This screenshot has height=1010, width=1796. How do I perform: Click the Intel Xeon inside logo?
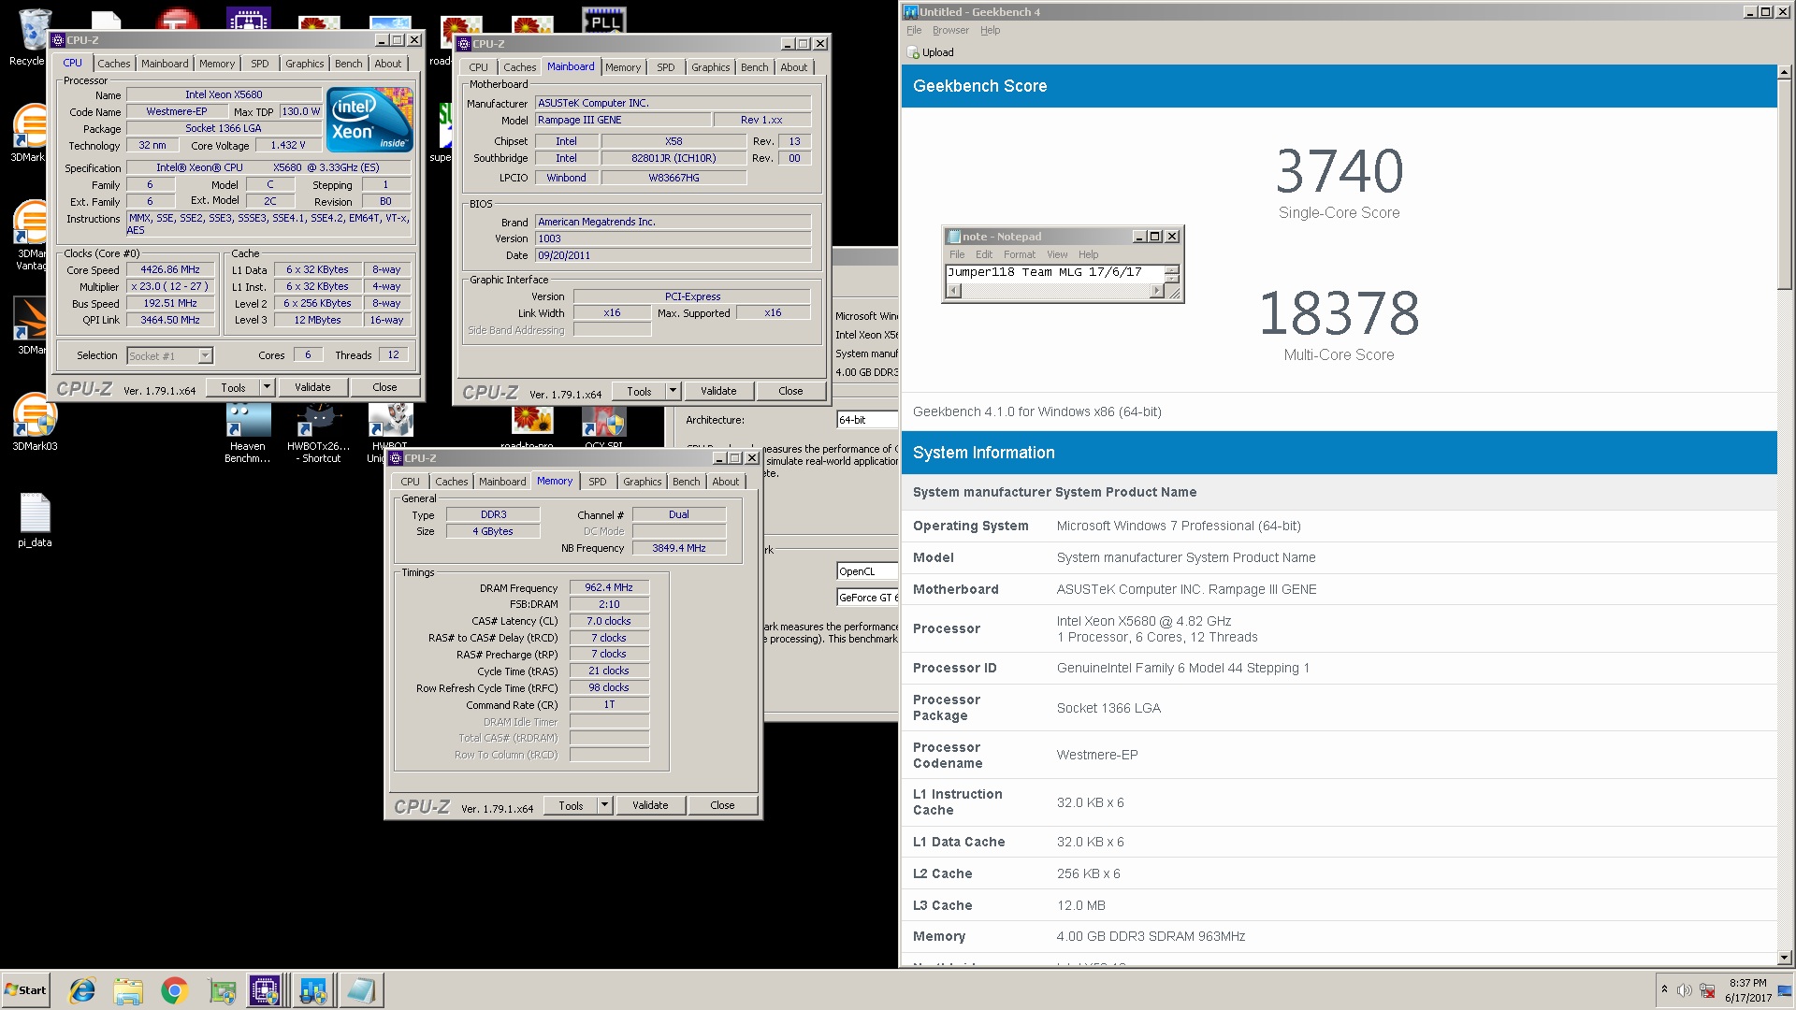point(369,120)
